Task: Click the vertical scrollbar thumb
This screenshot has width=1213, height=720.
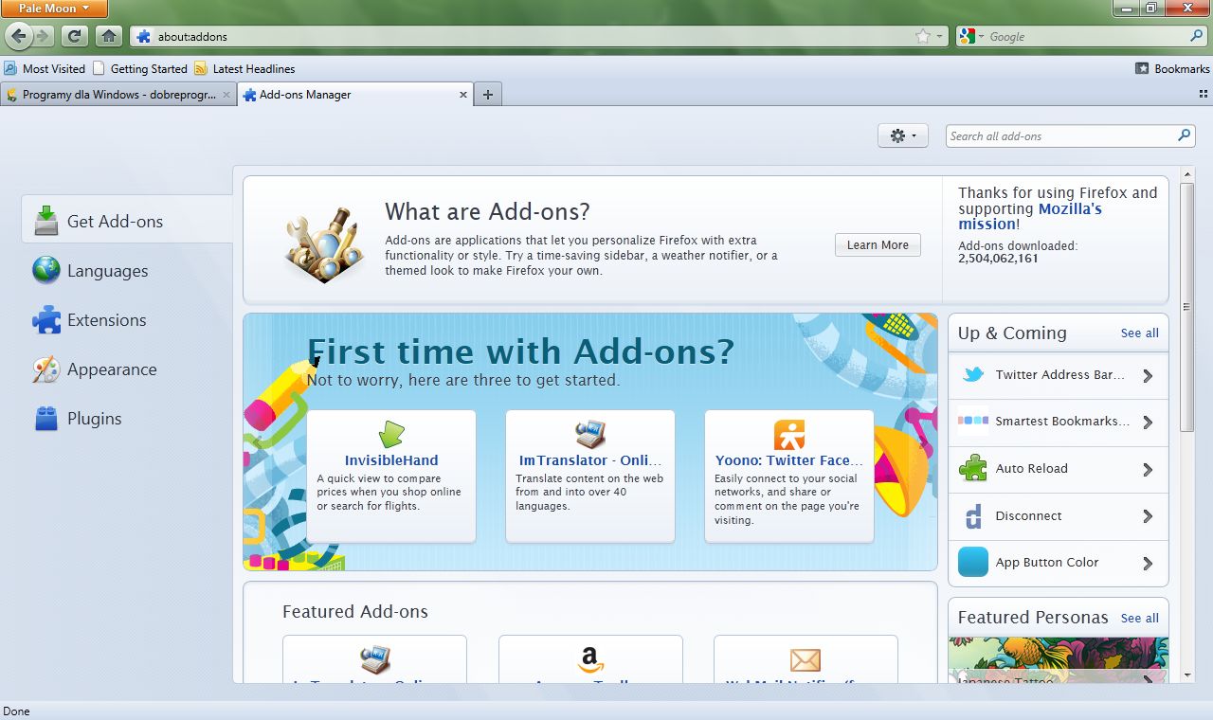Action: [x=1187, y=307]
